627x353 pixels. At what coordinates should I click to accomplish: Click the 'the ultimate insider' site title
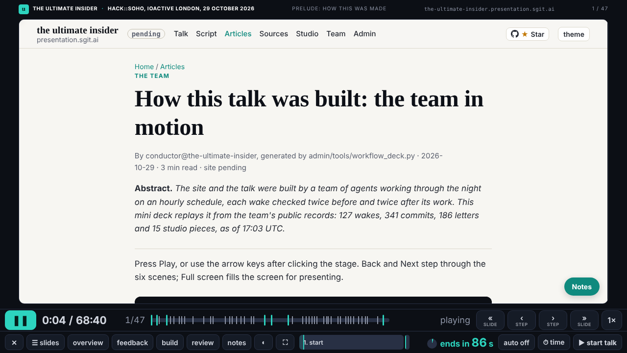pyautogui.click(x=77, y=30)
